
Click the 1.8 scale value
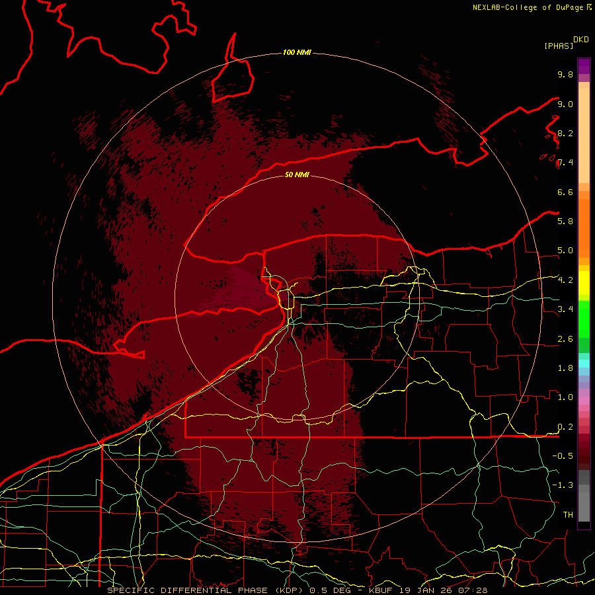click(565, 368)
